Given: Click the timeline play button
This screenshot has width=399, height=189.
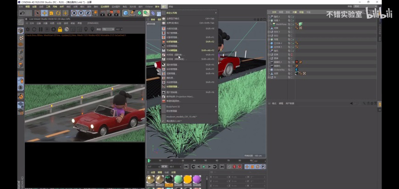Looking at the screenshot, I should 204,167.
